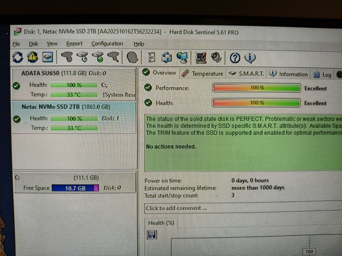Switch to the Log tab

322,75
